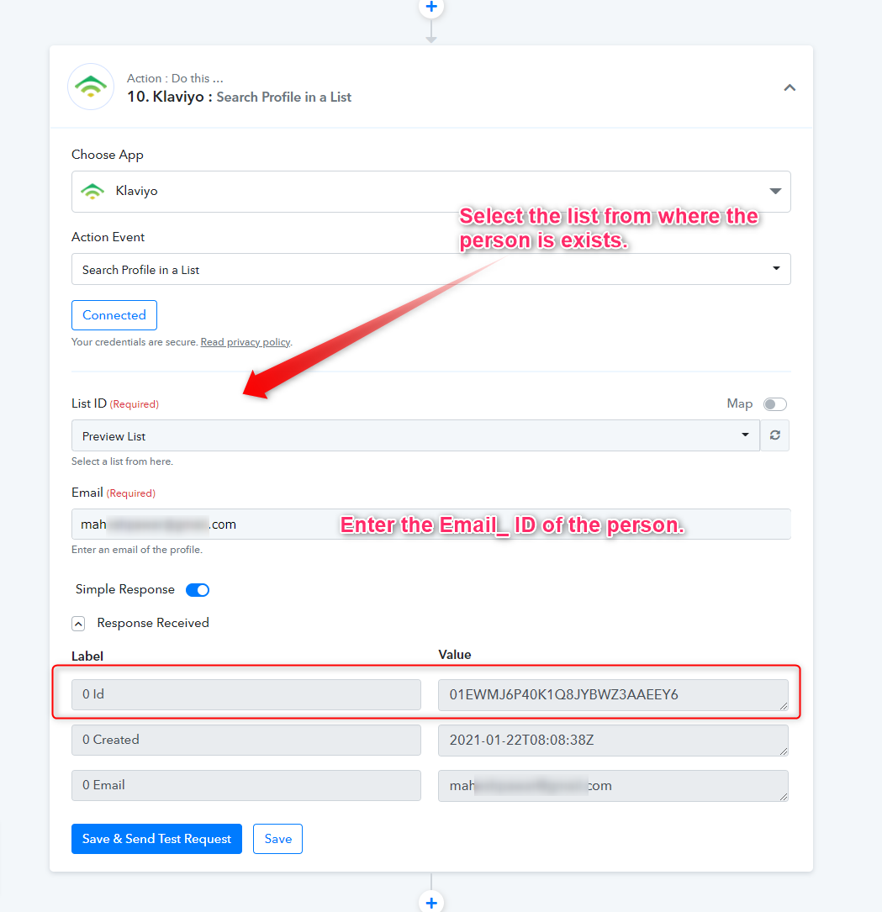Click the plus icon below the Klaviyo step
882x912 pixels.
point(431,902)
